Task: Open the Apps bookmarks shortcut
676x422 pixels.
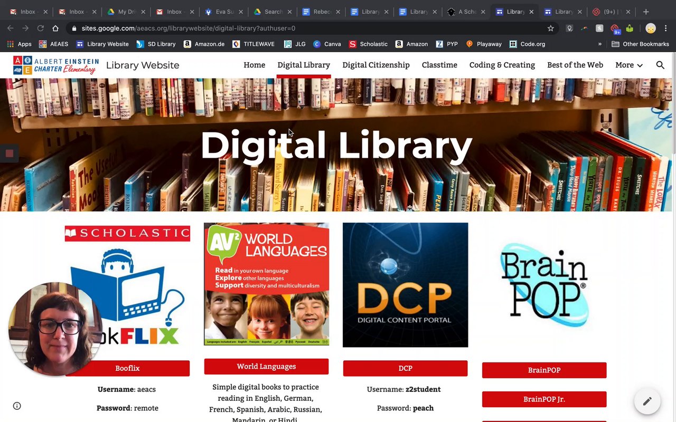Action: tap(20, 44)
